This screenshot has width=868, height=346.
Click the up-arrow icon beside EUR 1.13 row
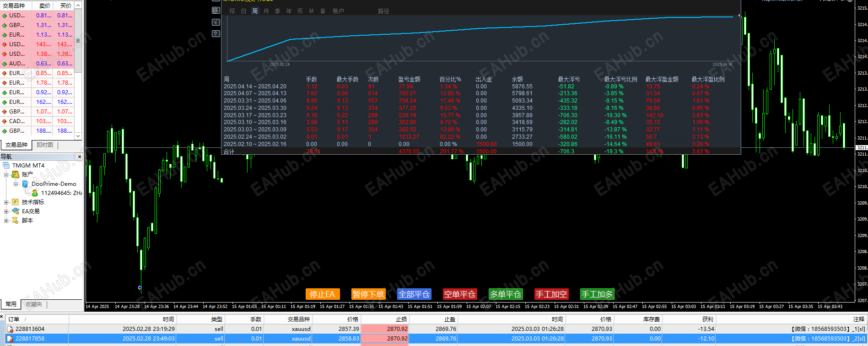(5, 35)
